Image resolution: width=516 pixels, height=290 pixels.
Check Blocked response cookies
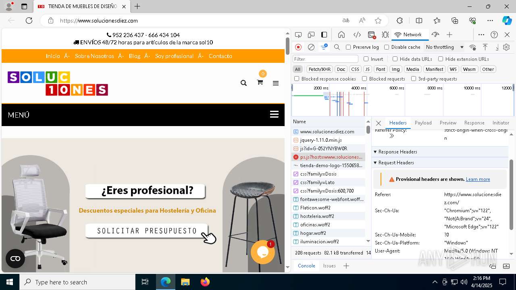pos(297,79)
